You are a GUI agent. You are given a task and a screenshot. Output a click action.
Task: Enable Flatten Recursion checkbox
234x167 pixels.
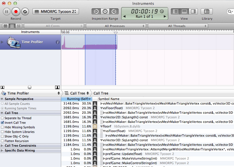tap(2, 141)
